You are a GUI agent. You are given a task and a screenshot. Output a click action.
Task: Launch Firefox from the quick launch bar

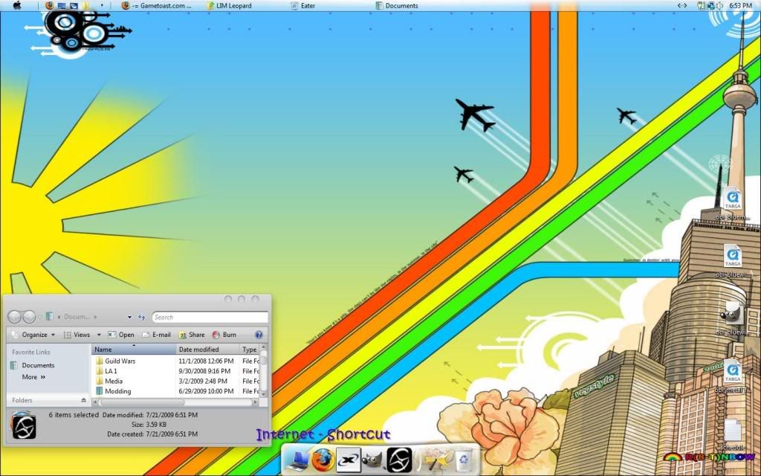pos(49,6)
